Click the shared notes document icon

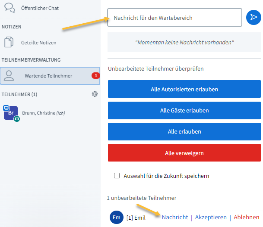[x=9, y=42]
